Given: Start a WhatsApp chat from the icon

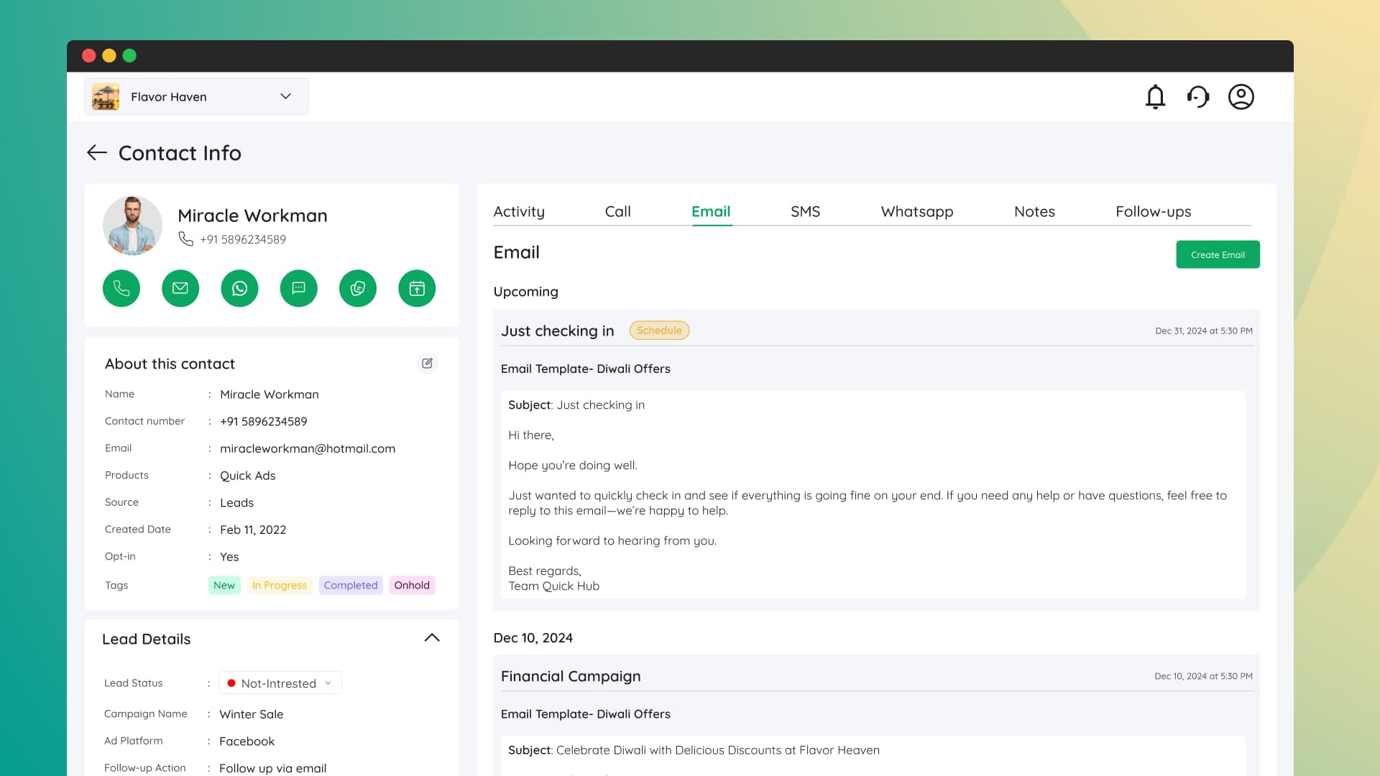Looking at the screenshot, I should pos(239,288).
